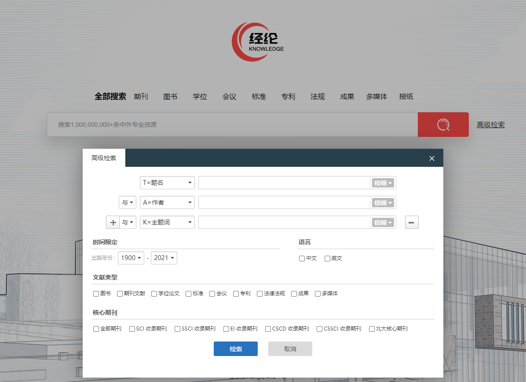Open the 高级检索 link beside search bar
This screenshot has height=382, width=526.
pyautogui.click(x=490, y=125)
